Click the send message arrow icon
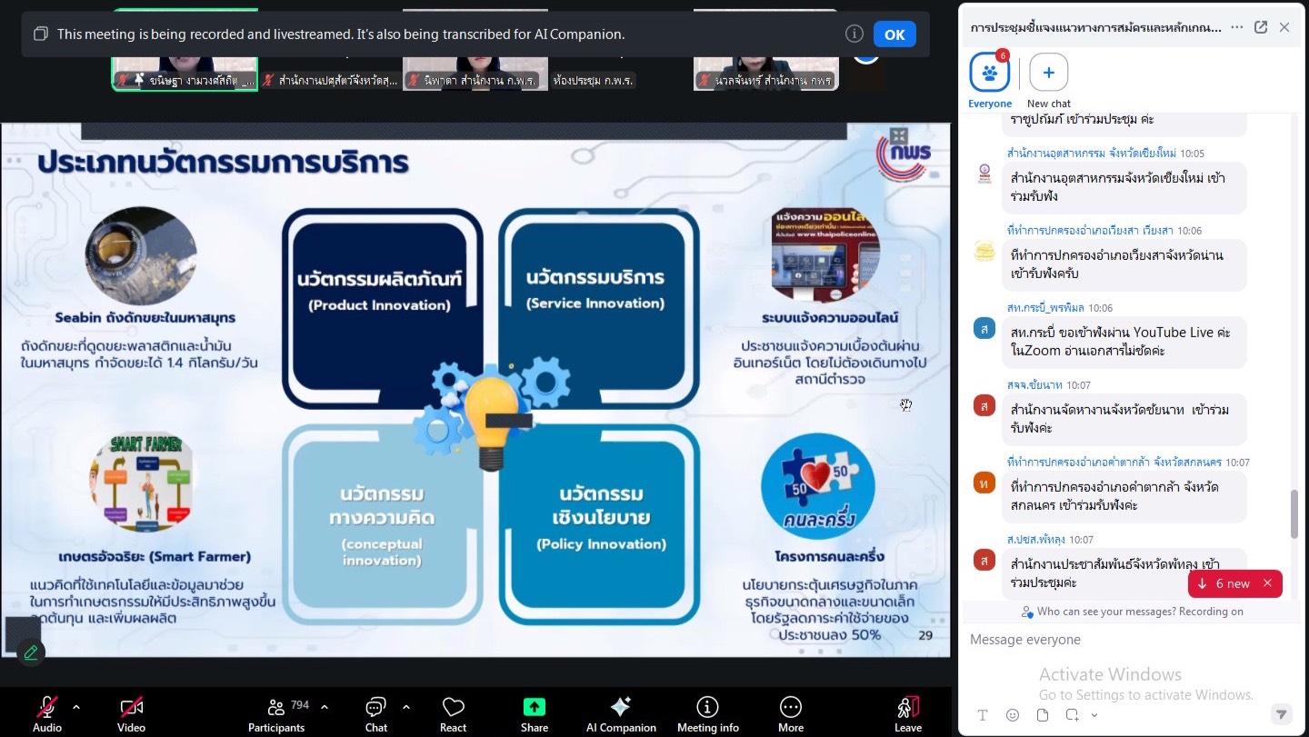This screenshot has height=737, width=1309. (1281, 714)
